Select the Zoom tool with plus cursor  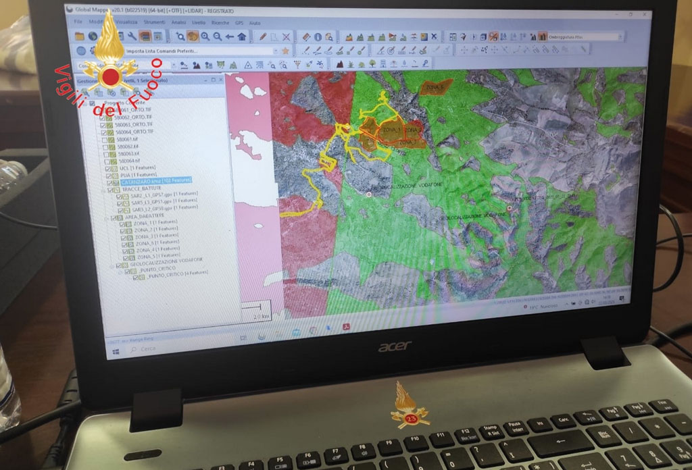(x=180, y=36)
